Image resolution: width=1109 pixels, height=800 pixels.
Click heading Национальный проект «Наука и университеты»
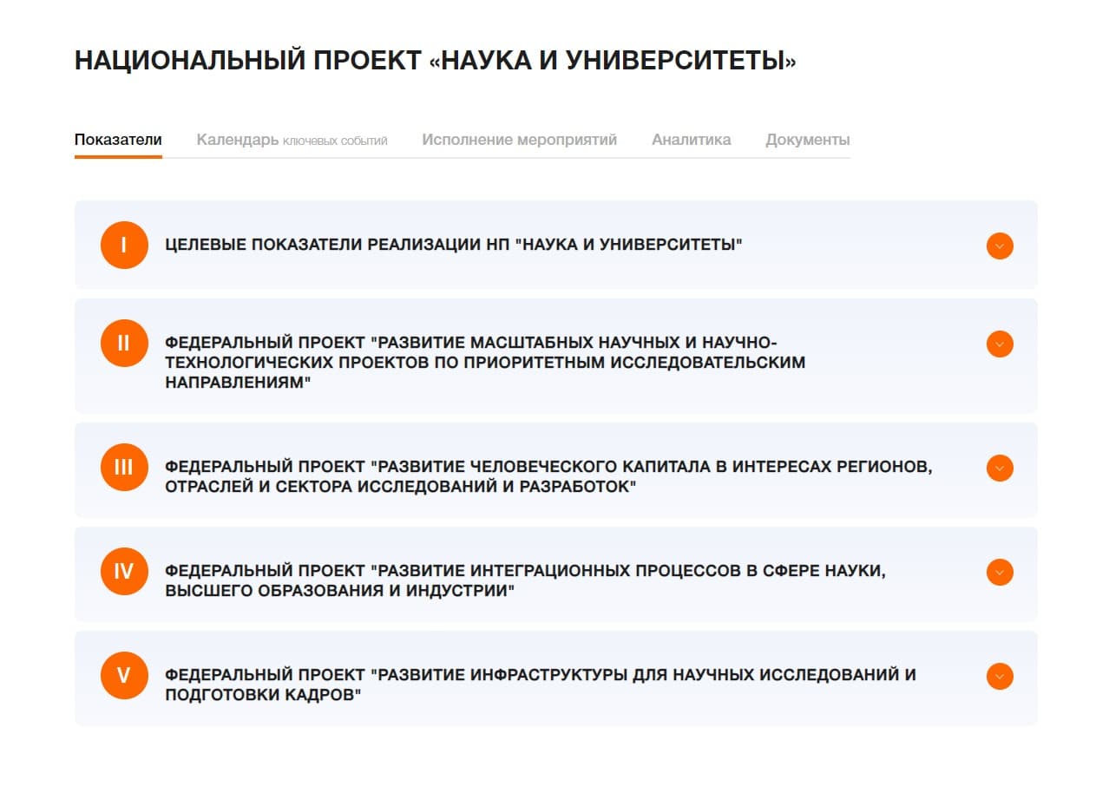coord(436,61)
